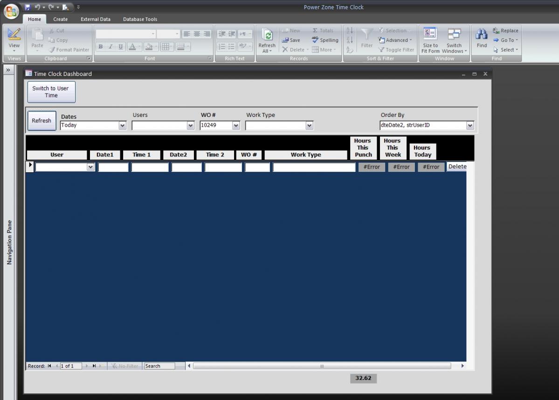This screenshot has width=559, height=400.
Task: Open the font color picker
Action: tap(132, 47)
